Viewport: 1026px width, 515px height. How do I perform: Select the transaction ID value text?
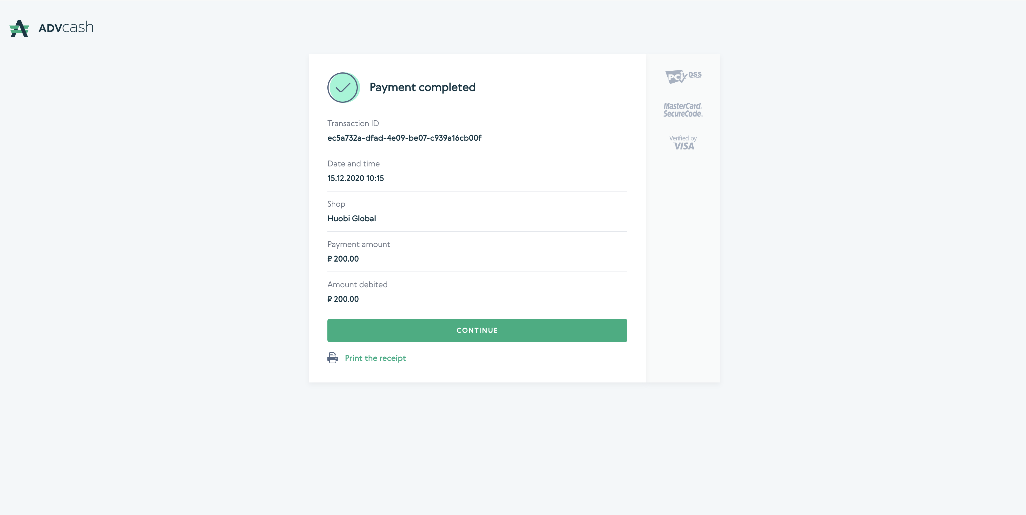click(x=404, y=138)
